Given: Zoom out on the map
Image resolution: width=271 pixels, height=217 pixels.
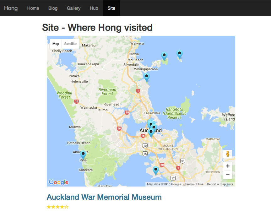Looking at the screenshot, I should pos(228,175).
